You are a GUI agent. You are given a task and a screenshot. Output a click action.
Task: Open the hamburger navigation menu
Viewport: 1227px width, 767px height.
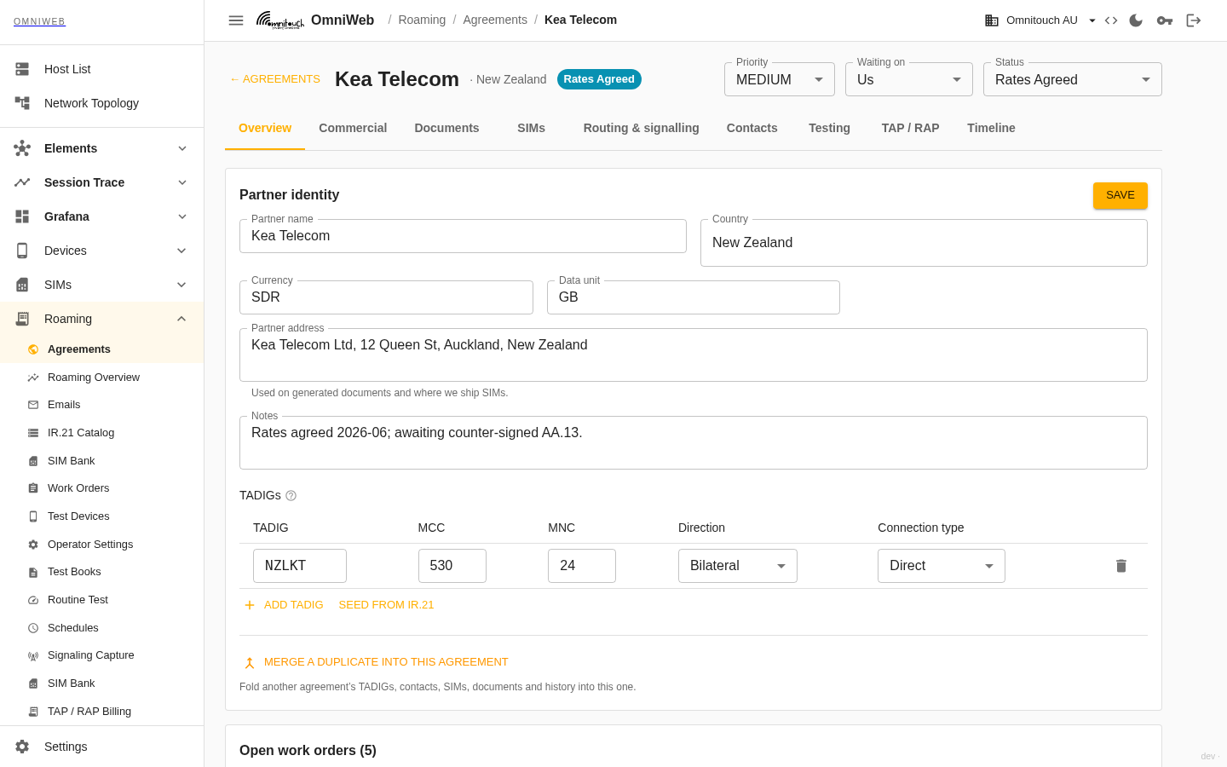click(236, 20)
